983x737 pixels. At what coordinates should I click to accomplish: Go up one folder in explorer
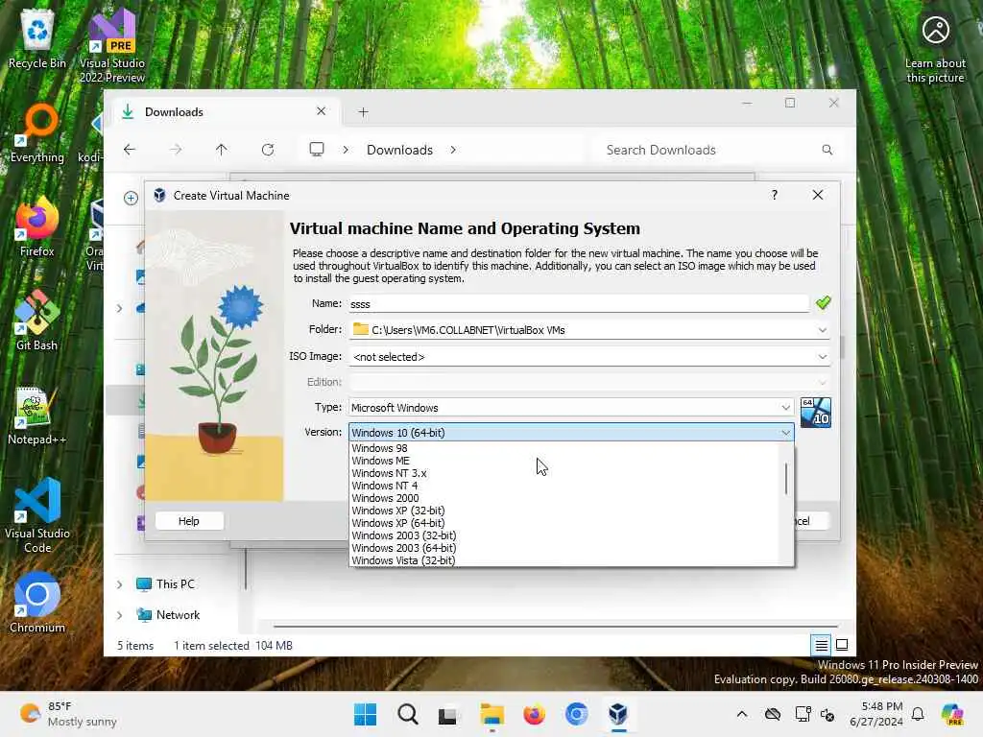coord(222,150)
